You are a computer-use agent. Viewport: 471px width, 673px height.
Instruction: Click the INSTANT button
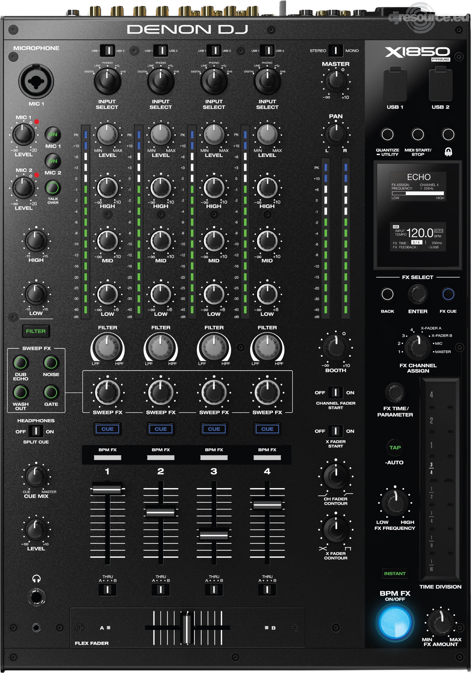click(x=395, y=574)
